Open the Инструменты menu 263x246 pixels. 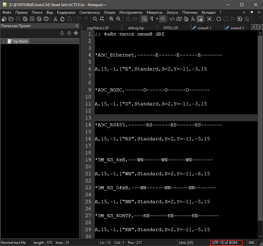(x=131, y=12)
